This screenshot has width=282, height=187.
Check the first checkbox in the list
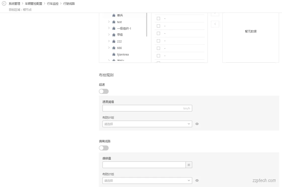158,19
